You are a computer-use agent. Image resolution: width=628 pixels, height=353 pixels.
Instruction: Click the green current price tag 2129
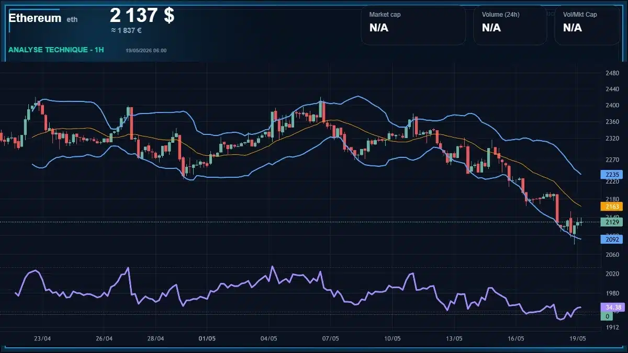(x=611, y=222)
